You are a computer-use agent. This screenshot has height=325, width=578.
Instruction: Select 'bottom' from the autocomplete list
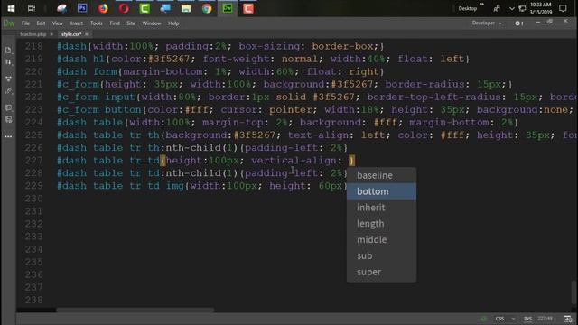[x=381, y=191]
